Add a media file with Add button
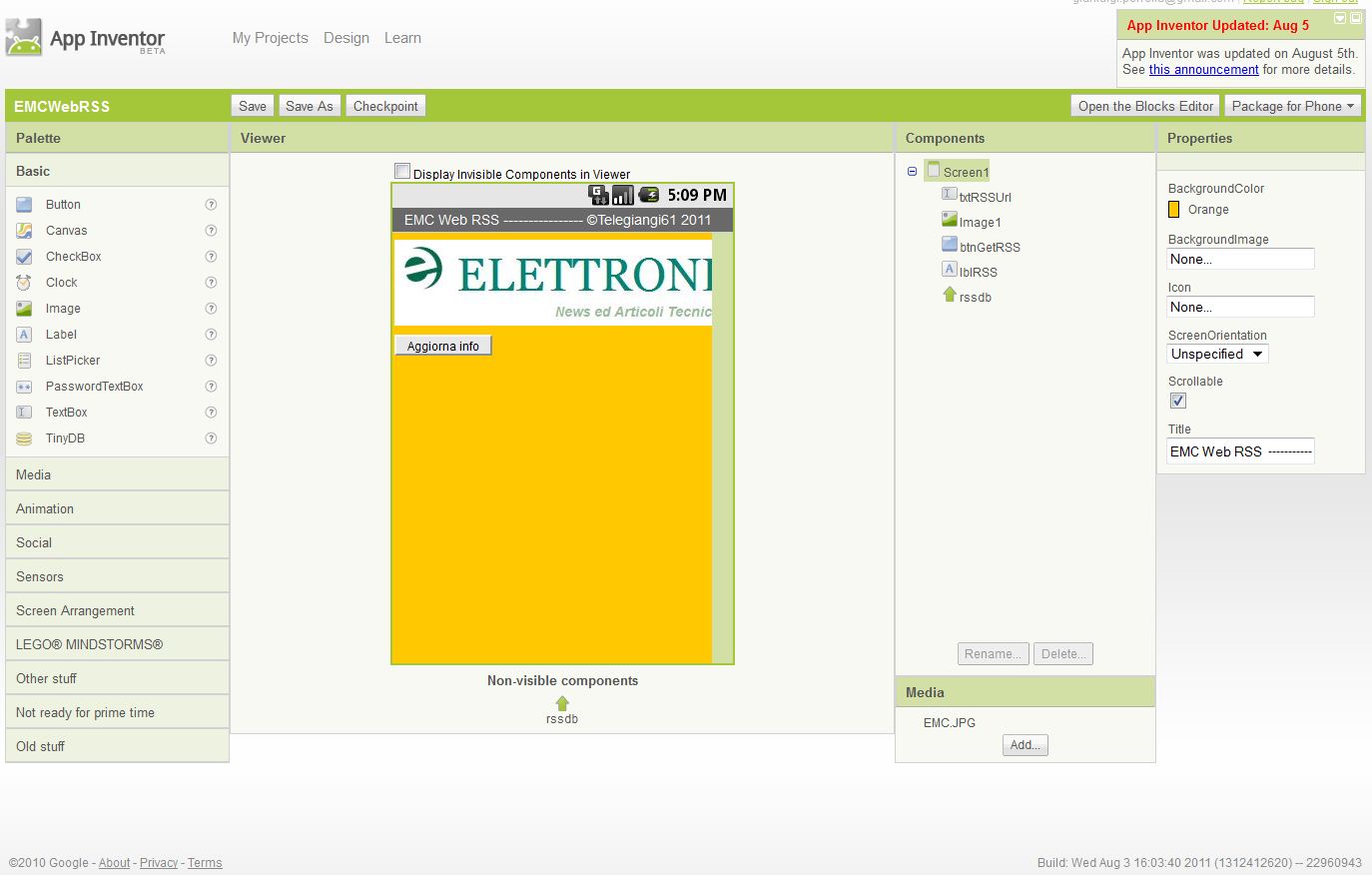 click(1026, 745)
